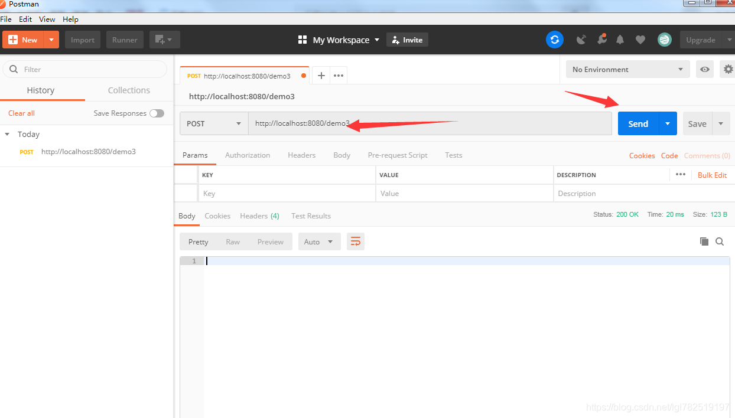Toggle the wrap lines icon in response
This screenshot has height=418, width=735.
356,241
